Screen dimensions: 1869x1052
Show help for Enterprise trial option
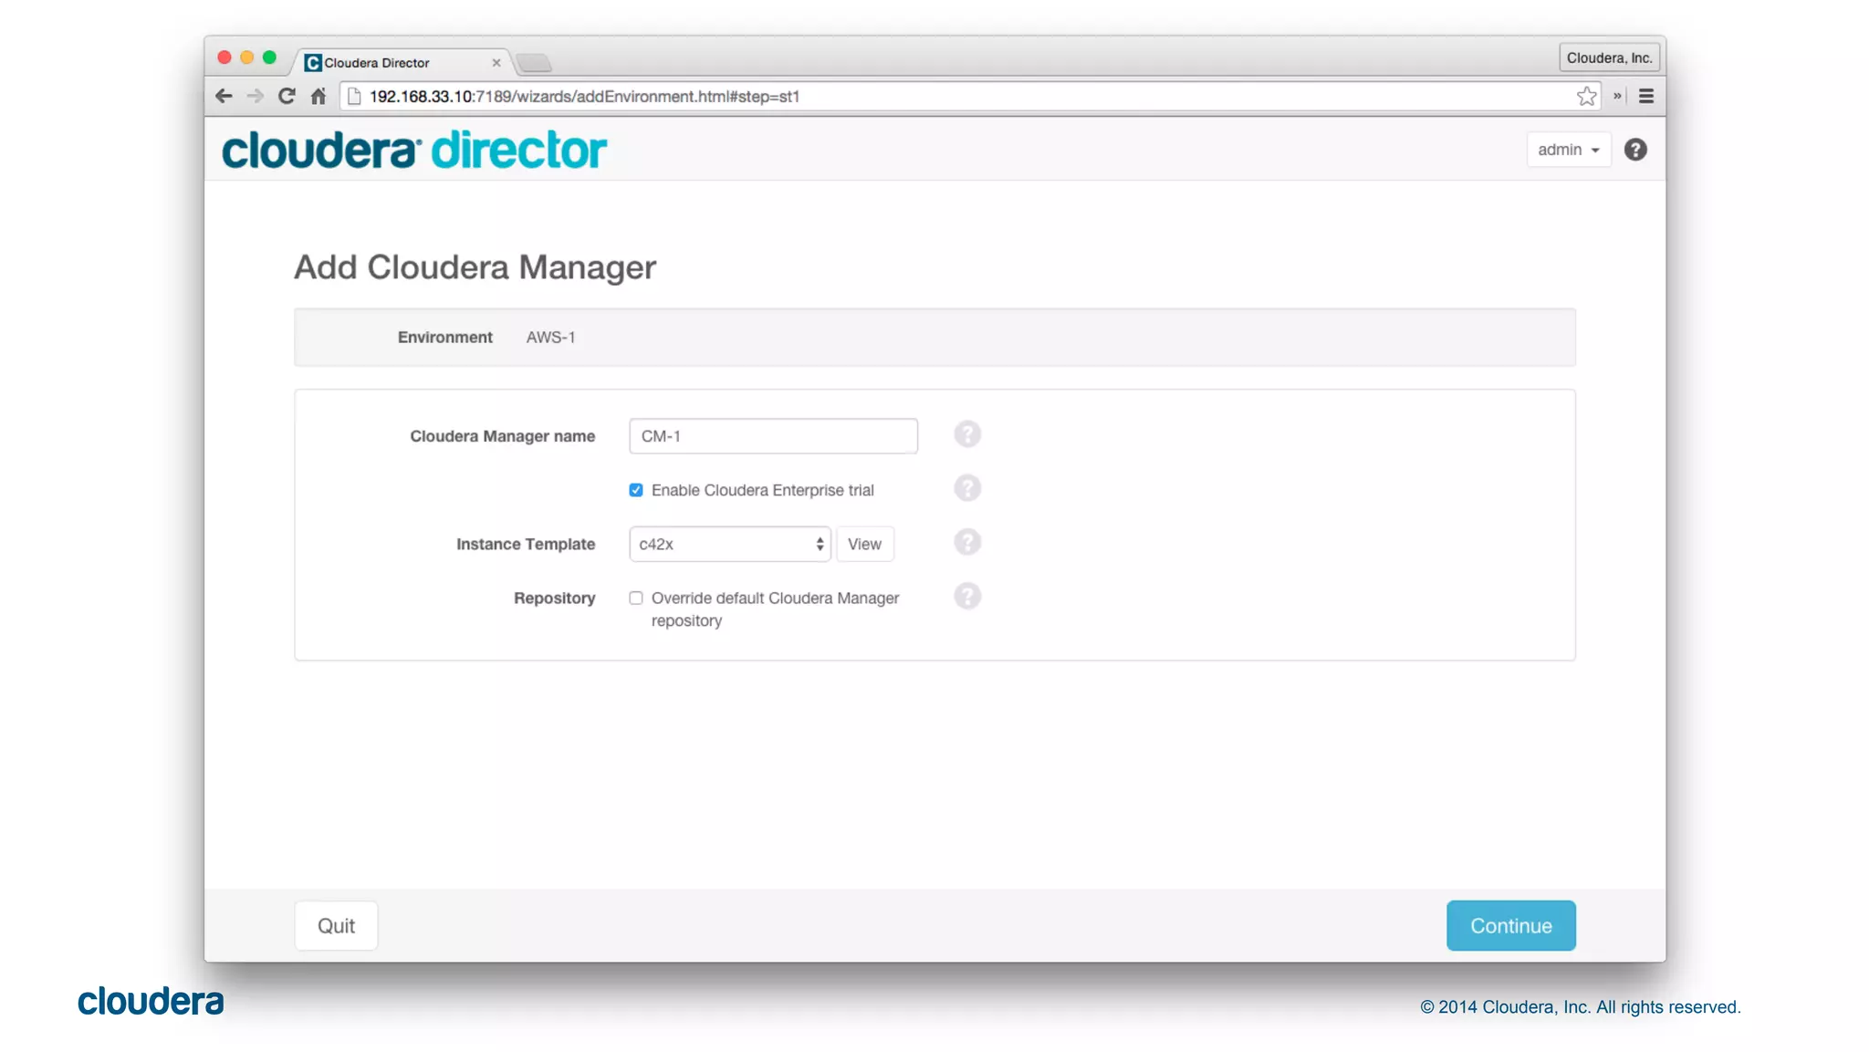point(967,488)
